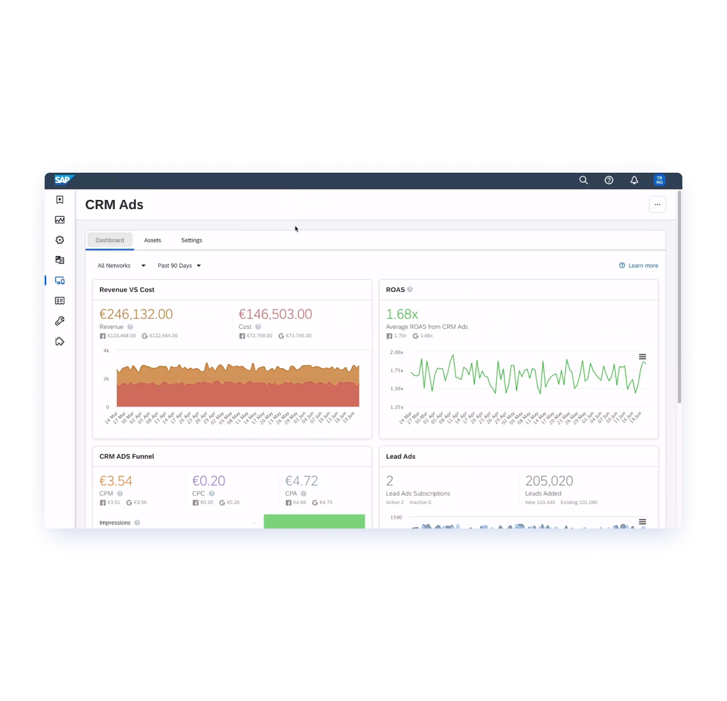Open the three-dot more options menu

[657, 205]
